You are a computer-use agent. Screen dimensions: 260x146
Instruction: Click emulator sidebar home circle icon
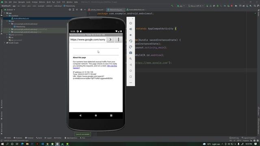pyautogui.click(x=131, y=71)
